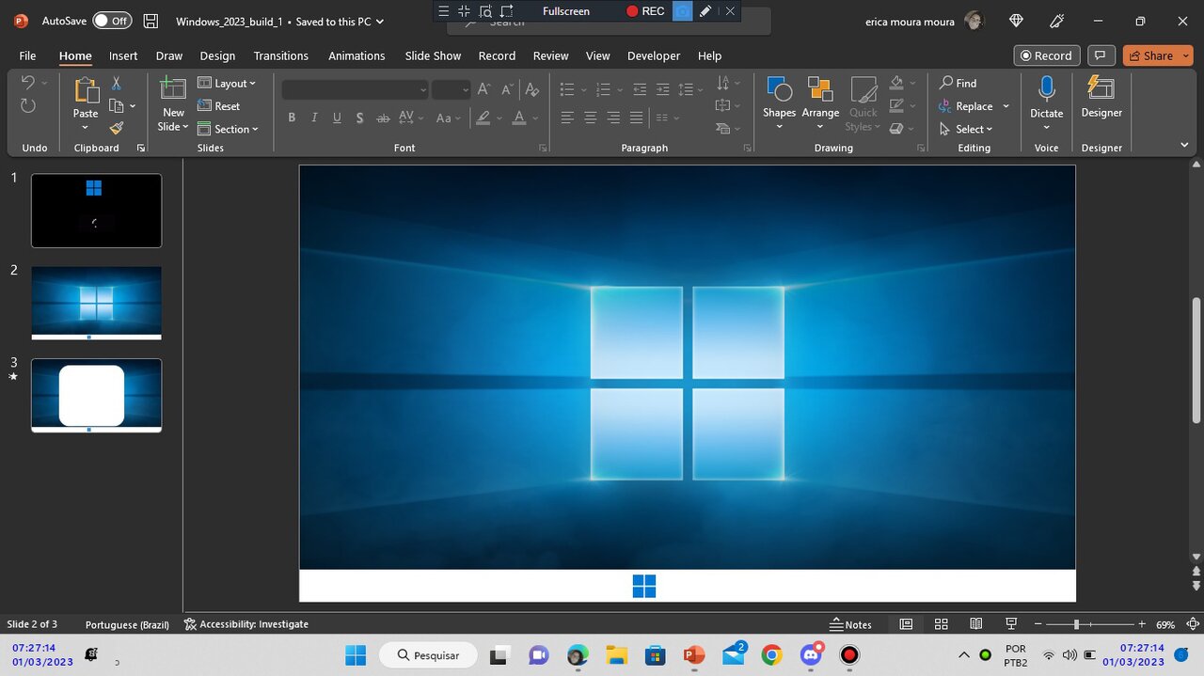1204x676 pixels.
Task: Click the Cut scissors icon
Action: pyautogui.click(x=117, y=84)
